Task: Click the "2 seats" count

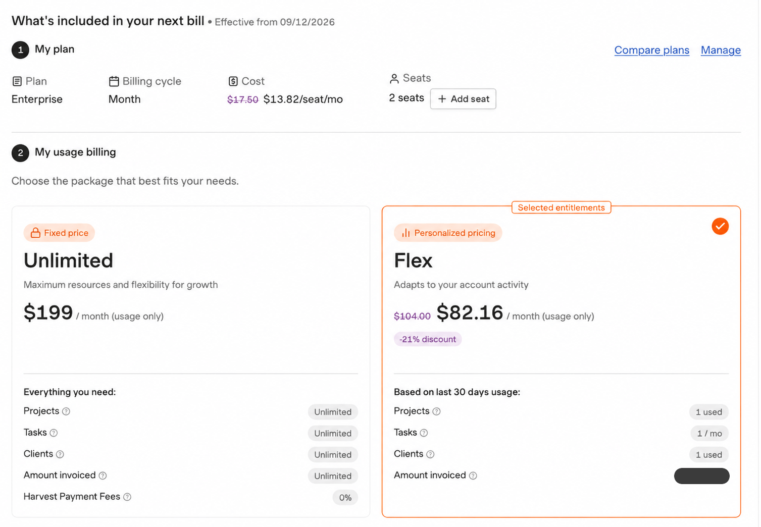Action: click(407, 98)
